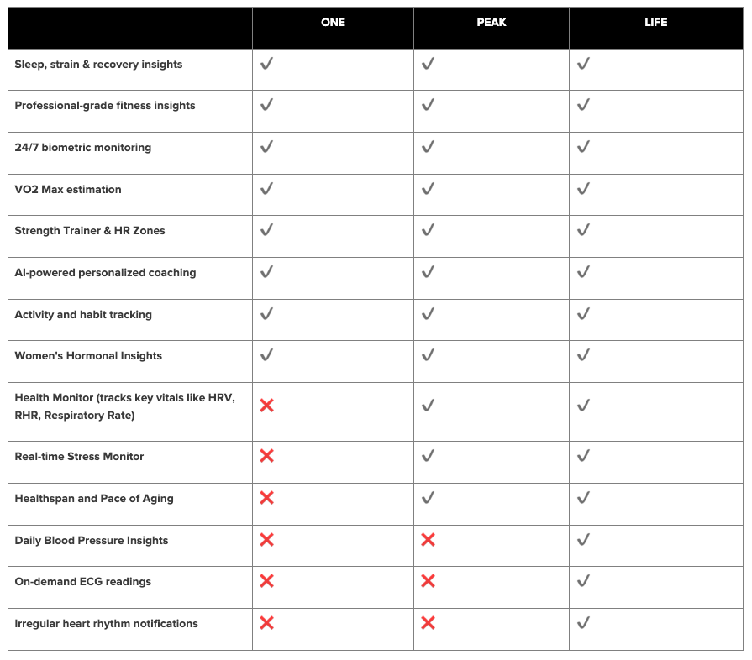Click the Daily Blood Pressure Insights label
The height and width of the screenshot is (660, 752).
pos(91,541)
